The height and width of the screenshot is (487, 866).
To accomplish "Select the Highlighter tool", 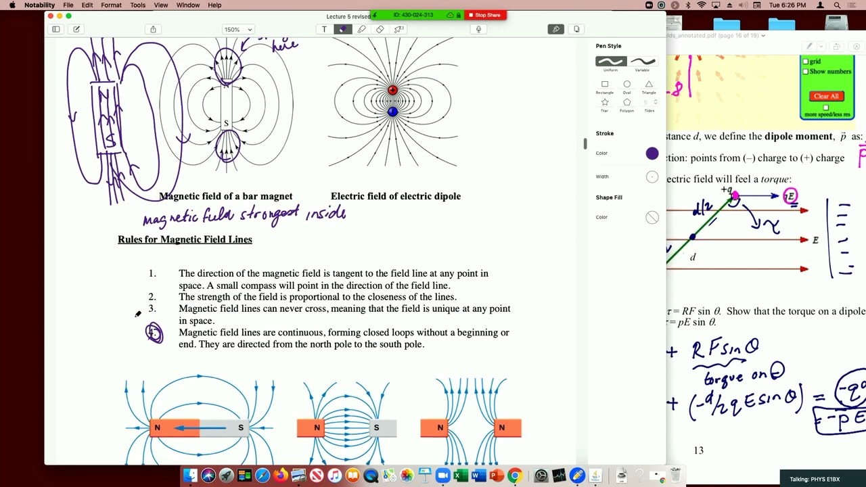I will coord(361,29).
